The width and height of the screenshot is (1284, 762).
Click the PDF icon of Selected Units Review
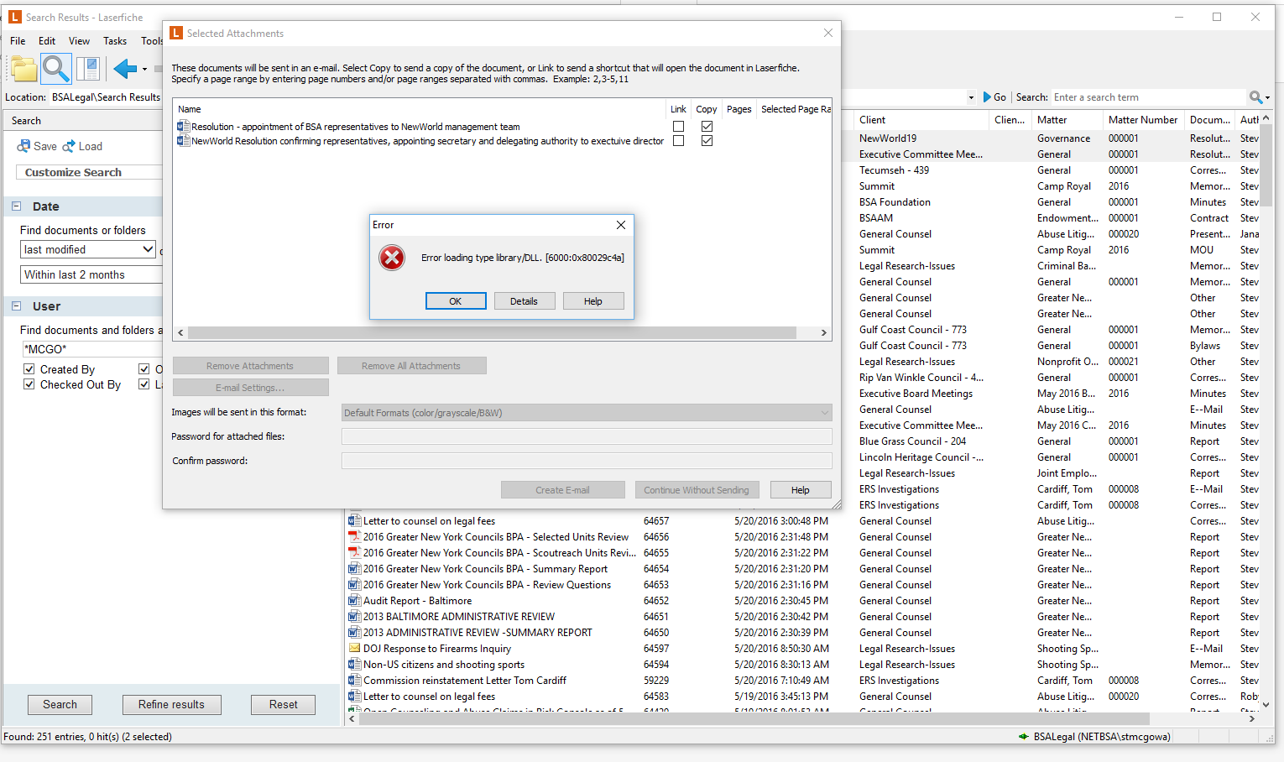point(354,537)
